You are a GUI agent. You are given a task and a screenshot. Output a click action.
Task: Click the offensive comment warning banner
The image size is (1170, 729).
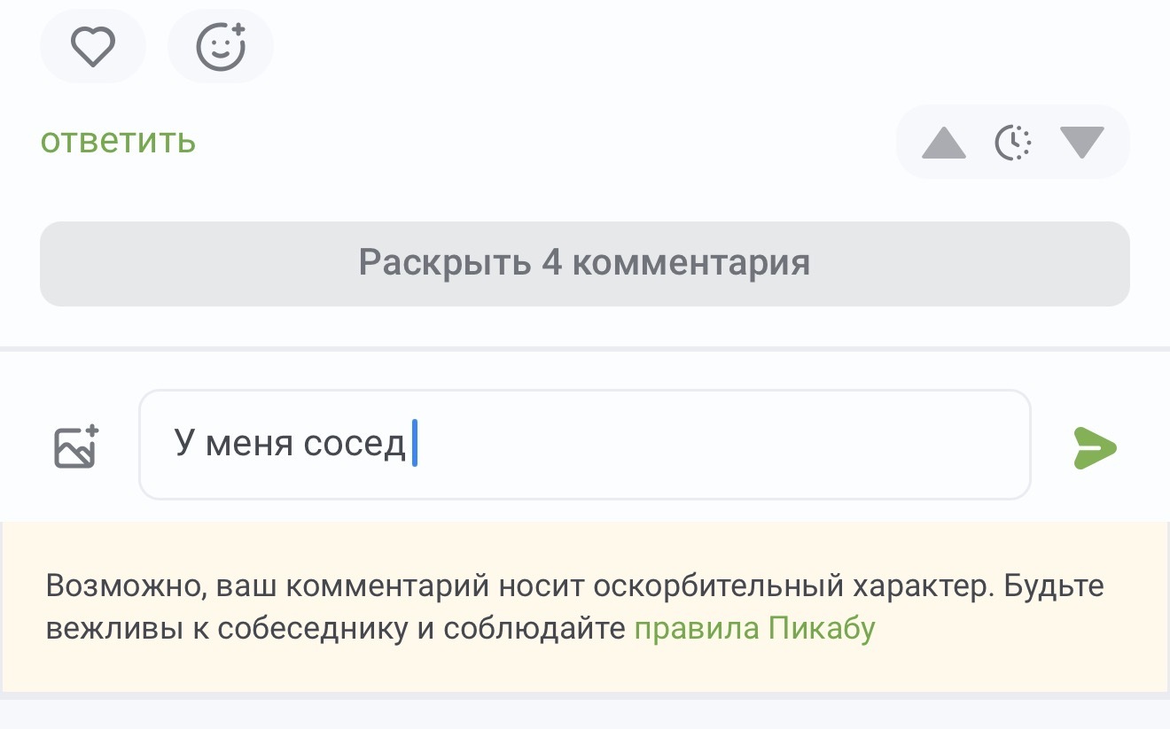pyautogui.click(x=585, y=607)
